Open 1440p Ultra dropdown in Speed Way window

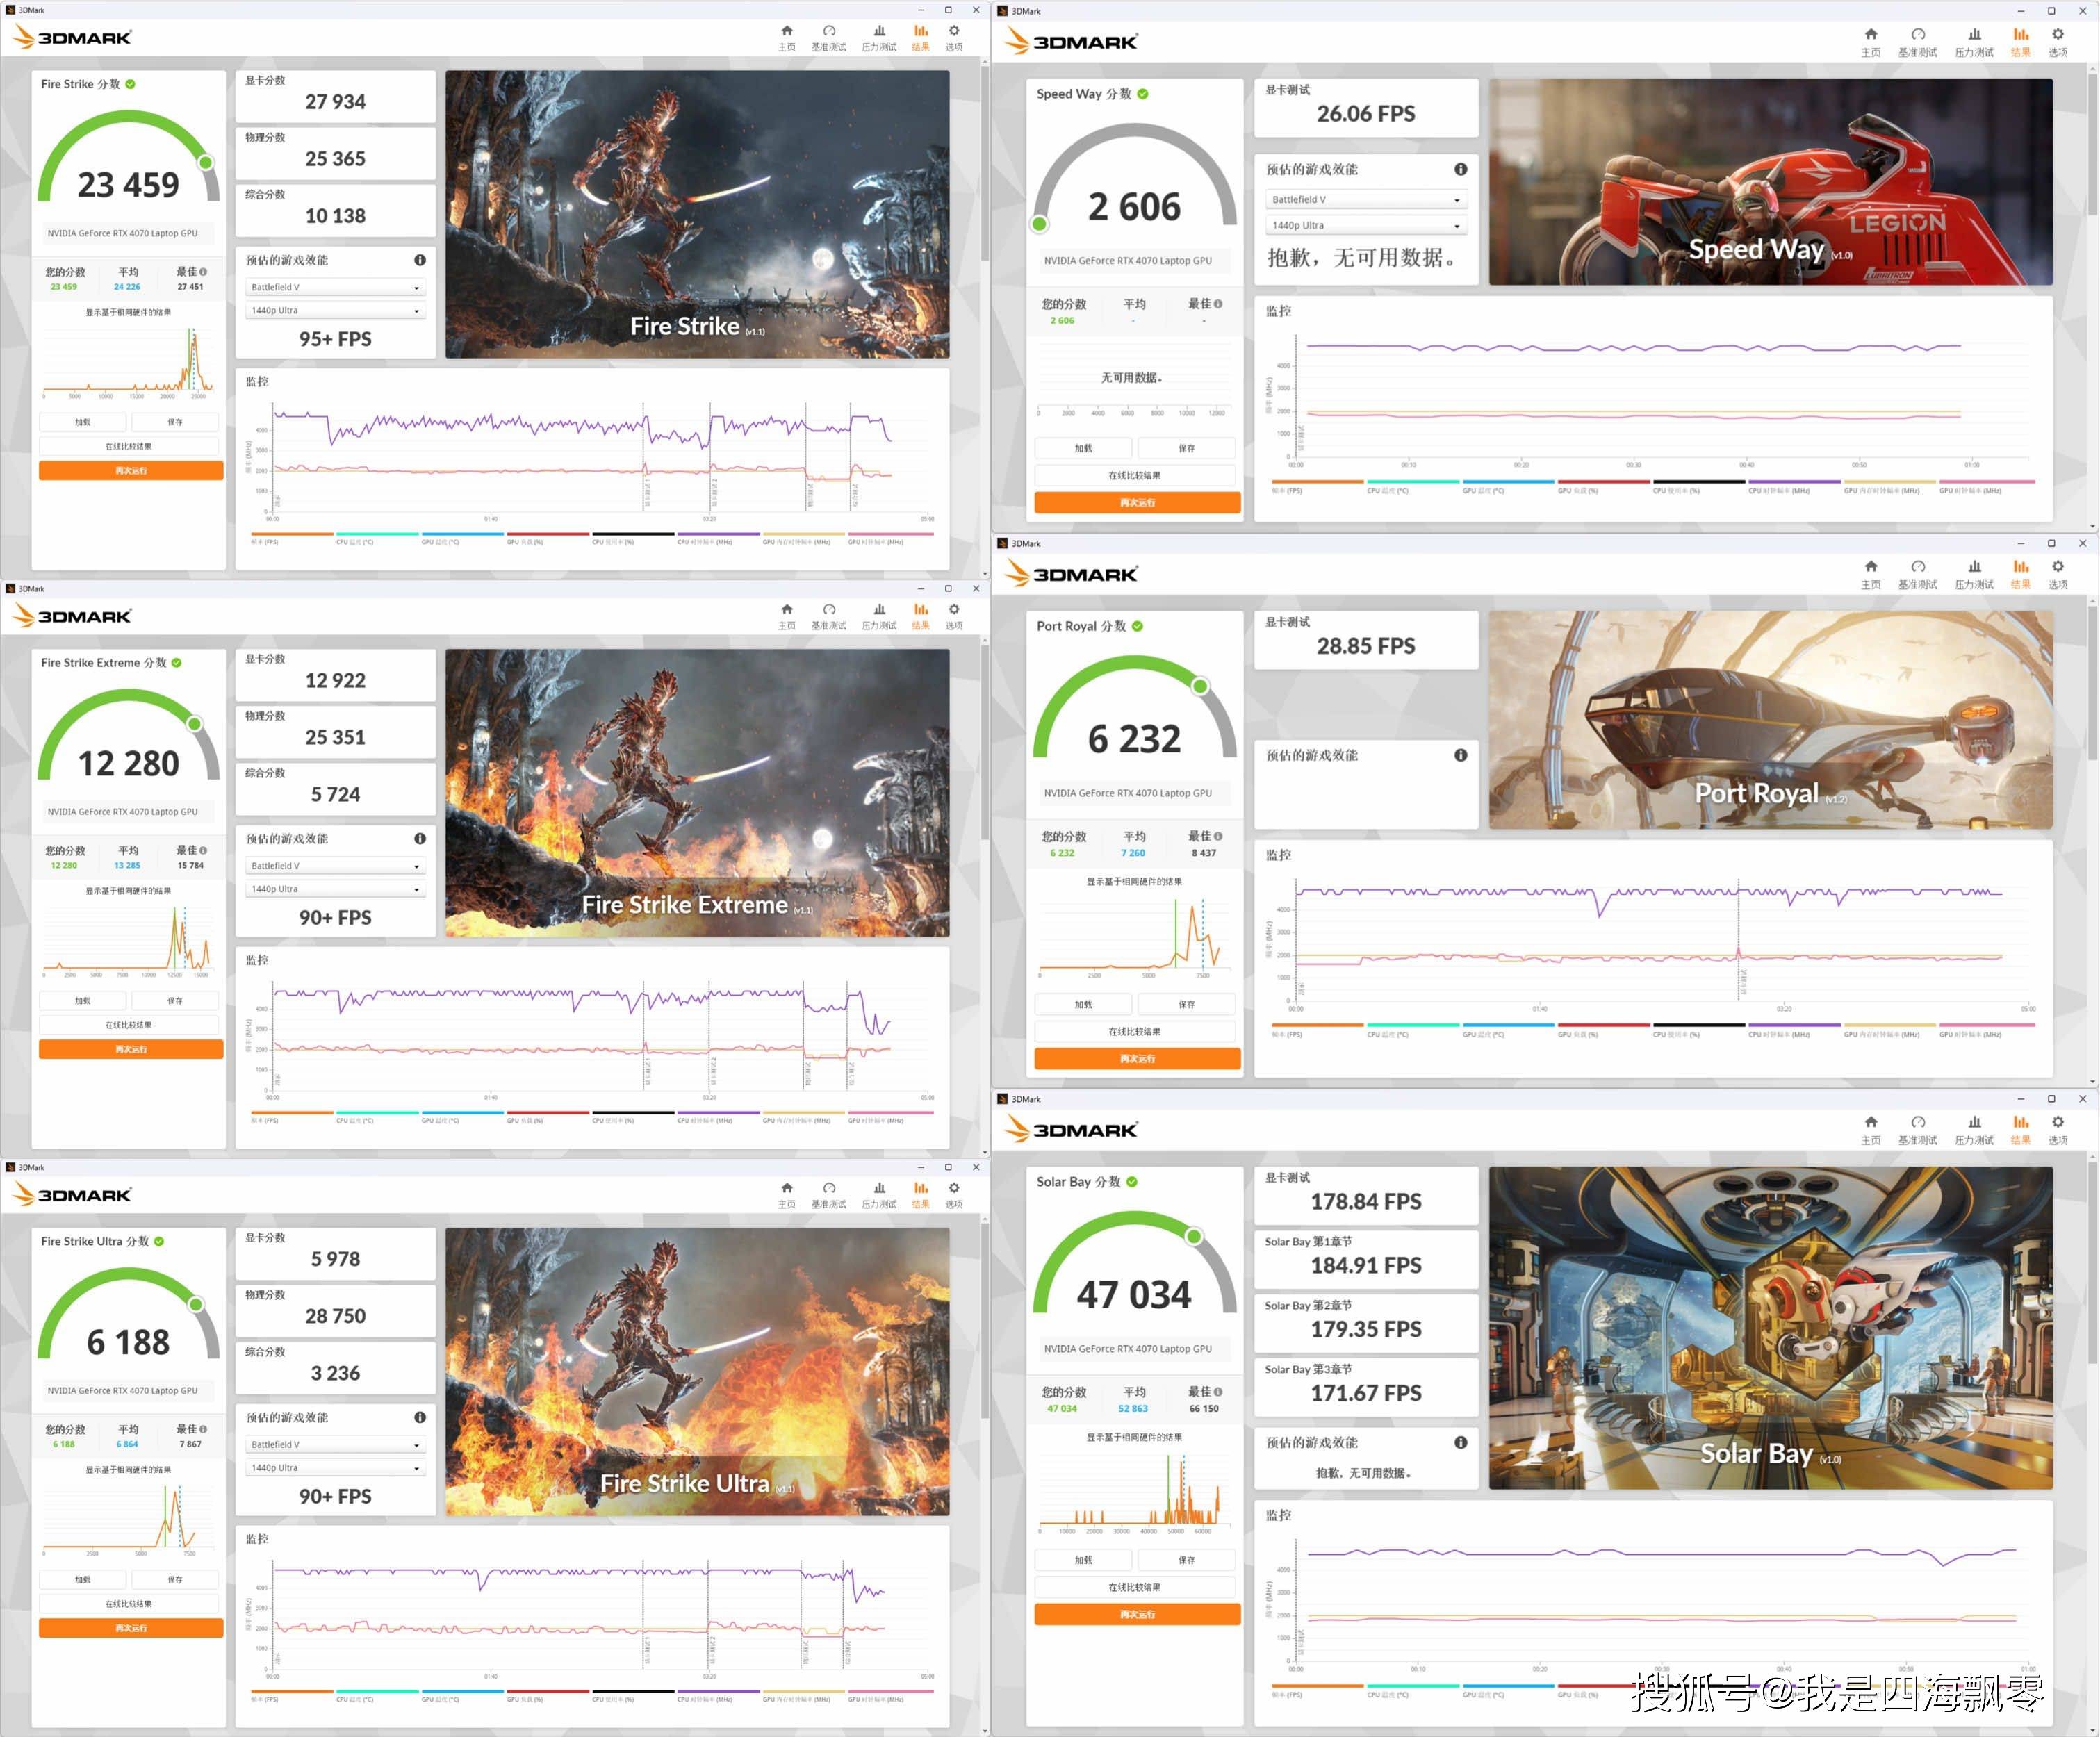click(x=1366, y=226)
